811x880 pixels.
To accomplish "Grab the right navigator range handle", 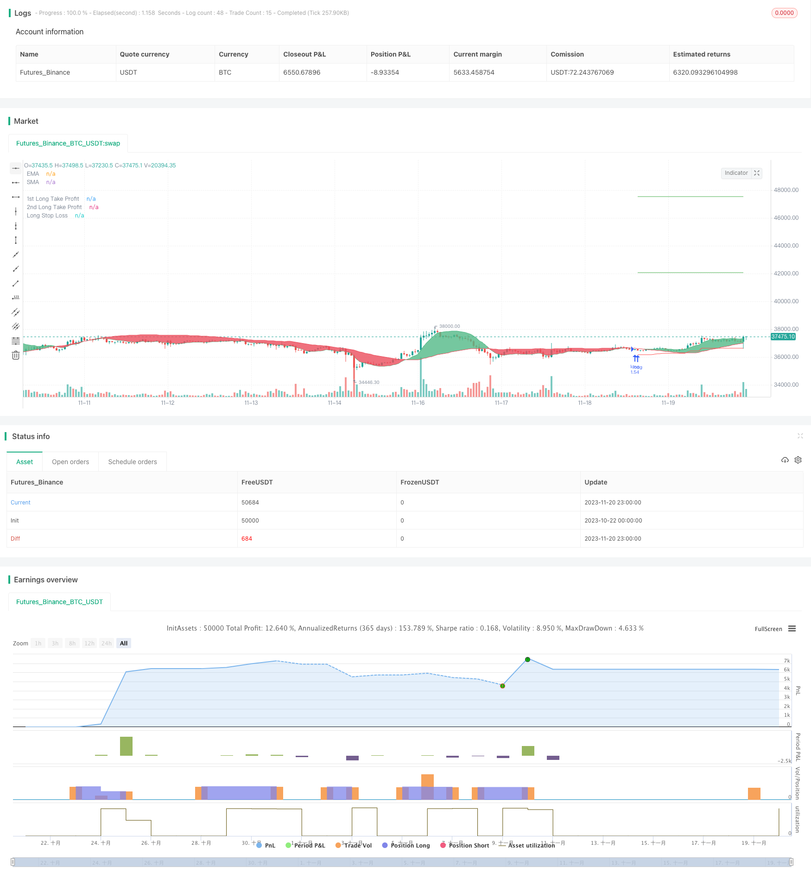I will click(x=792, y=862).
